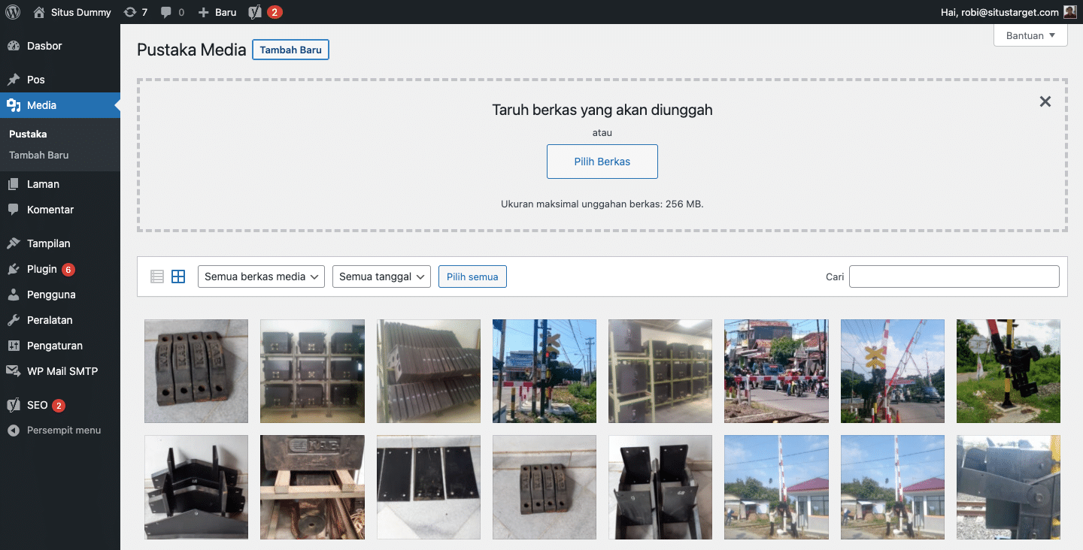Open Semua berkas media filter dropdown
The width and height of the screenshot is (1083, 550).
(261, 277)
